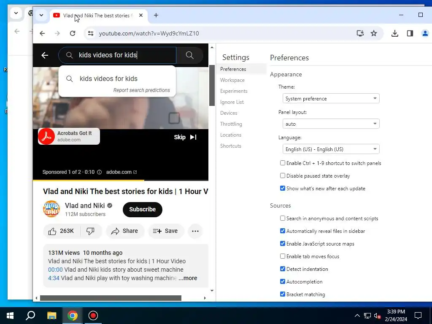Click the ad info circle icon

pos(100,172)
